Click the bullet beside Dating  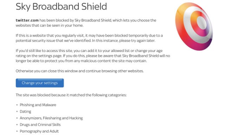[17, 111]
